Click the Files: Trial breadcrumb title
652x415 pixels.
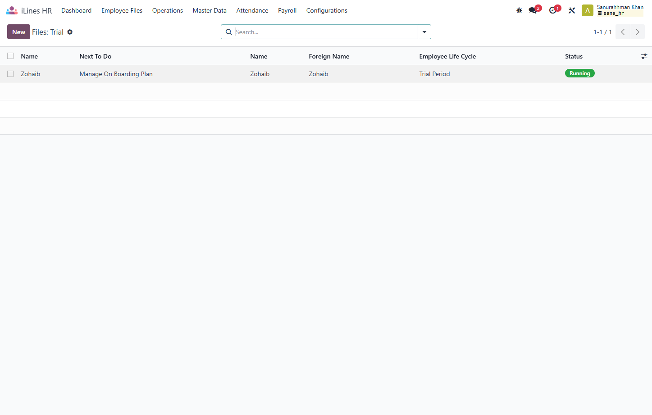point(48,32)
